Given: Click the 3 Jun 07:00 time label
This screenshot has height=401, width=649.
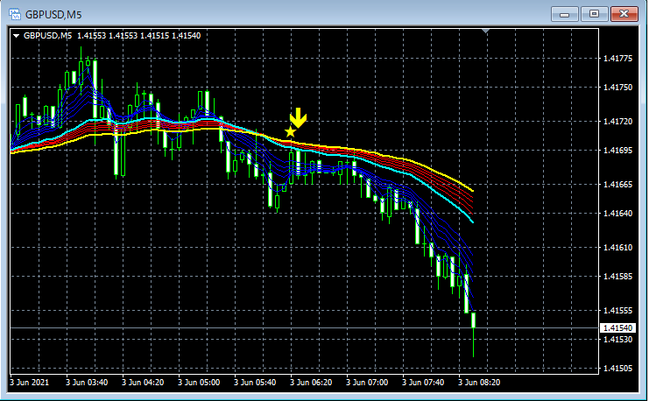Looking at the screenshot, I should pyautogui.click(x=367, y=383).
